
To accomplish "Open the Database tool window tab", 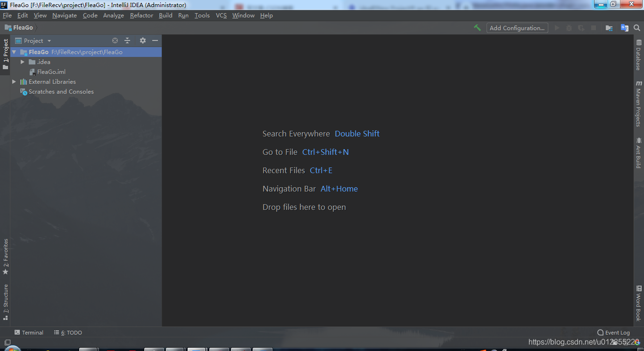I will click(x=639, y=55).
